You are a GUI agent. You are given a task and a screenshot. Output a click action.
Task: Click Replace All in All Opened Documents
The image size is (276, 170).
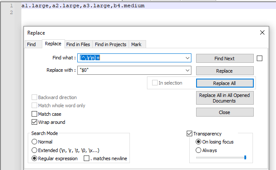(225, 98)
